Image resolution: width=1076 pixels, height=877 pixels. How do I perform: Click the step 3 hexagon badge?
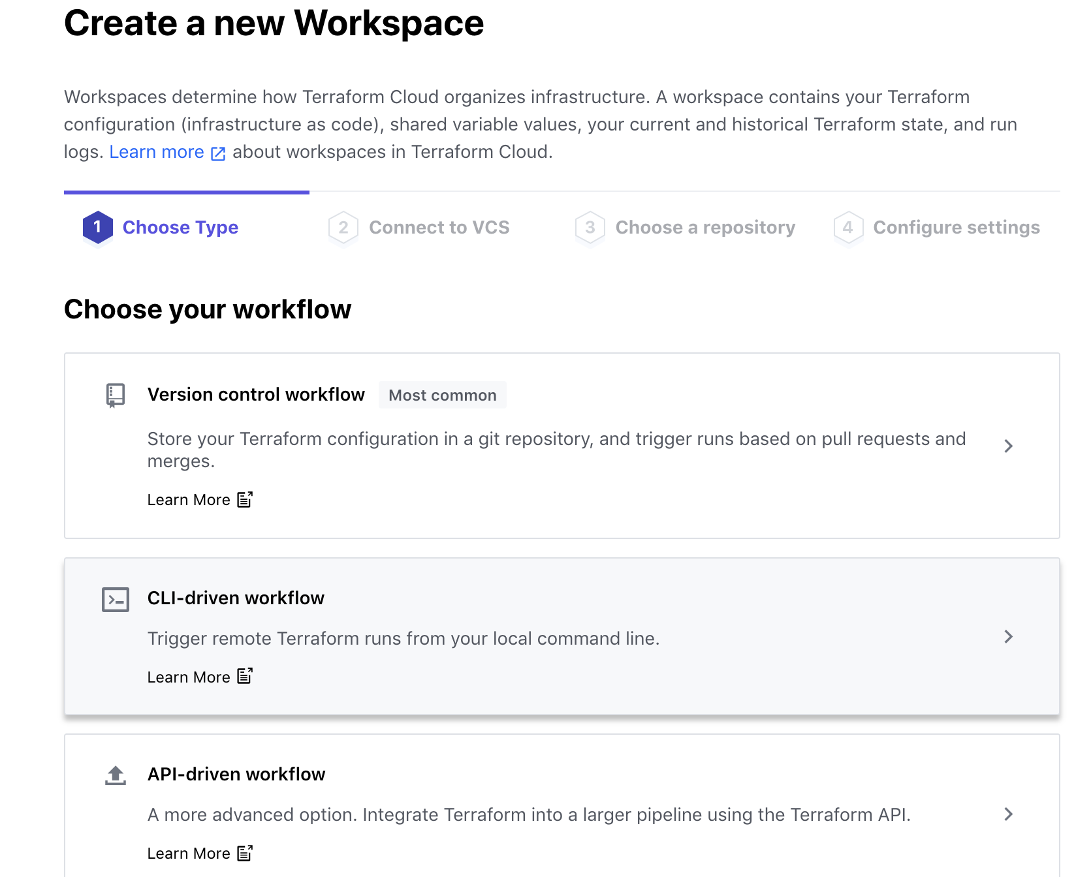[590, 227]
